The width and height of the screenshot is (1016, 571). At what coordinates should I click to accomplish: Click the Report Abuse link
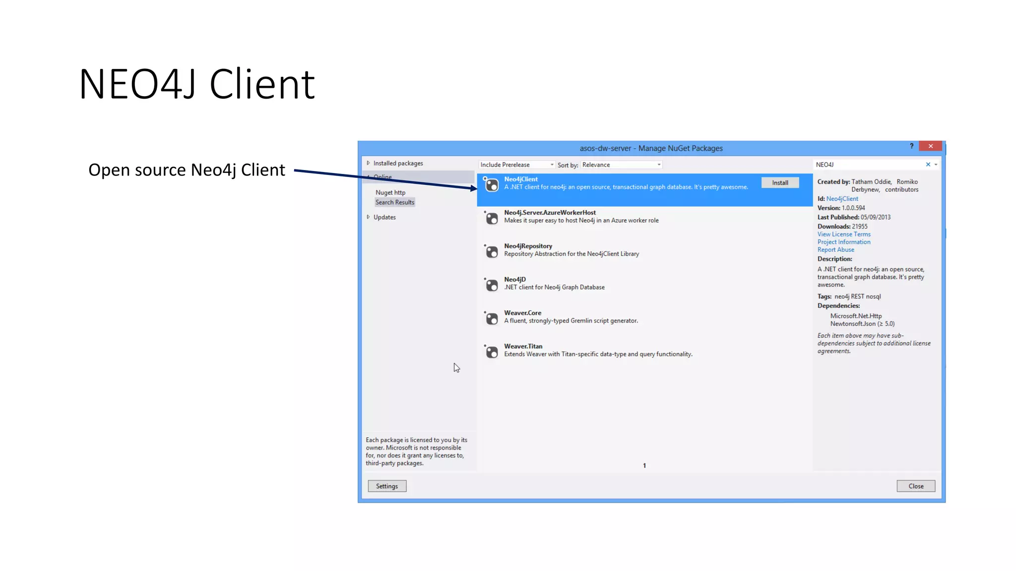click(836, 250)
